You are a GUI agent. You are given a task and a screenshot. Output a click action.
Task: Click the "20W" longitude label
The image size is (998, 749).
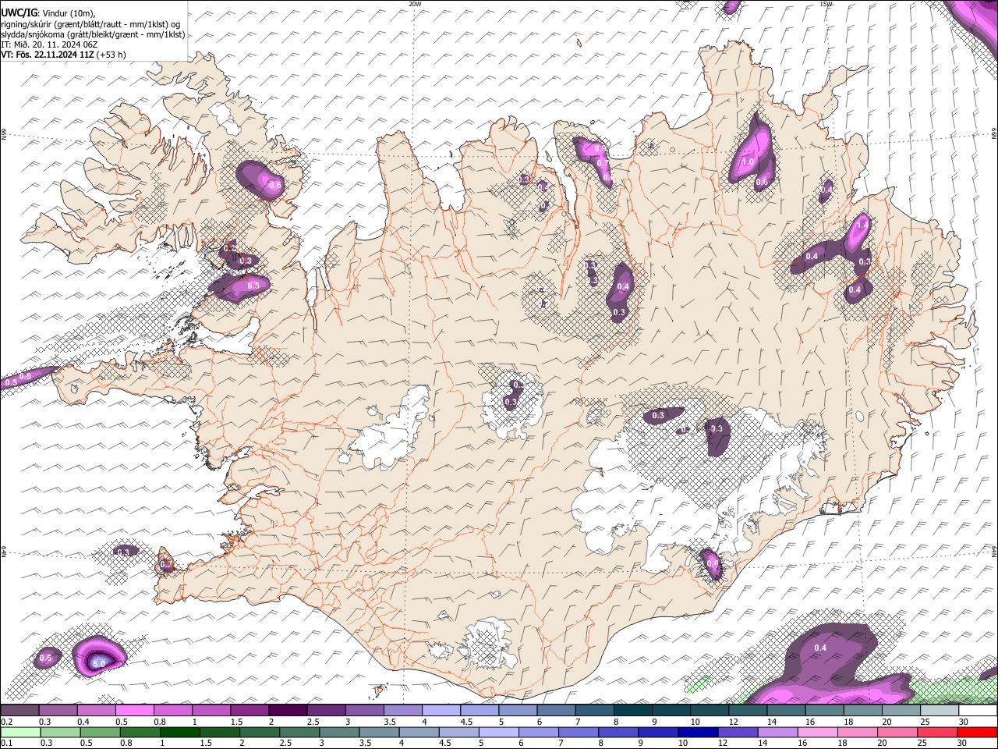pyautogui.click(x=415, y=4)
